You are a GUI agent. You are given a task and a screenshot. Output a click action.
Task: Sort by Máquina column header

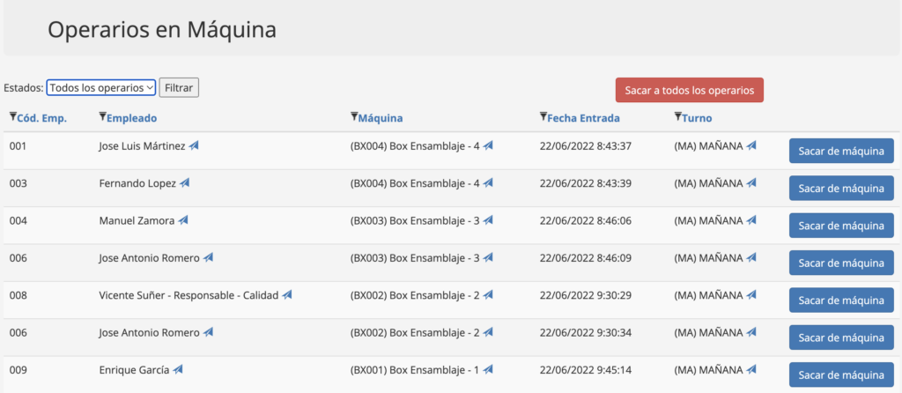pyautogui.click(x=381, y=118)
